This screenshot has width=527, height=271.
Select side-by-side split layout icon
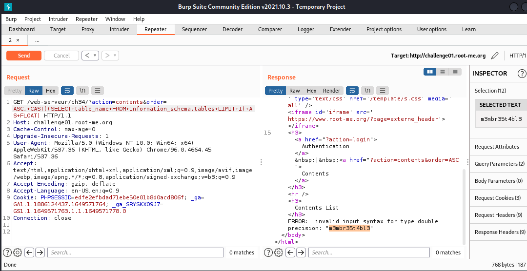[x=429, y=72]
